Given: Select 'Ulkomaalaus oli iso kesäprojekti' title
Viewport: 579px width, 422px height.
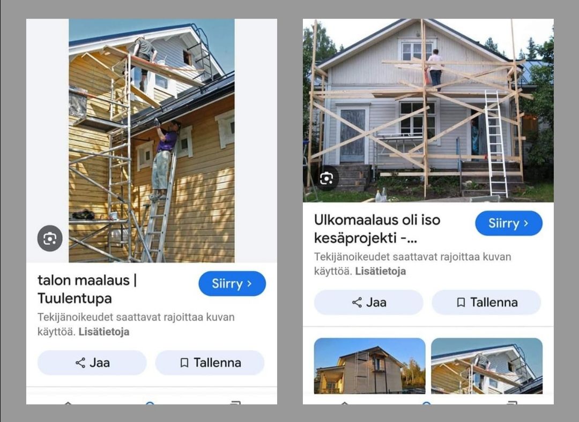Looking at the screenshot, I should [x=377, y=229].
